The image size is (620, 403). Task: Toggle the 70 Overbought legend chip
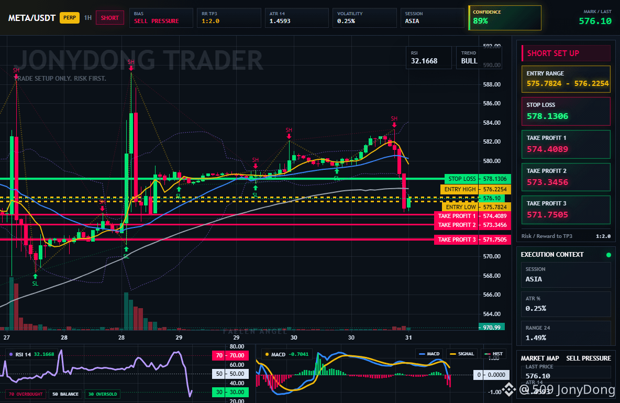coord(26,394)
